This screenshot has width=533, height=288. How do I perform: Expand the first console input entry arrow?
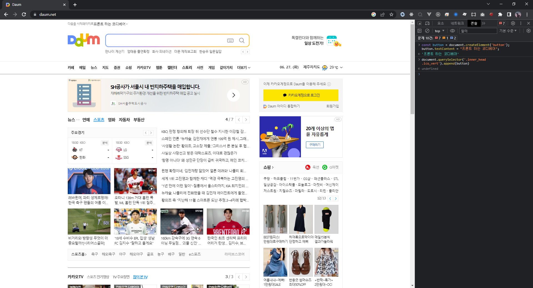pyautogui.click(x=419, y=45)
